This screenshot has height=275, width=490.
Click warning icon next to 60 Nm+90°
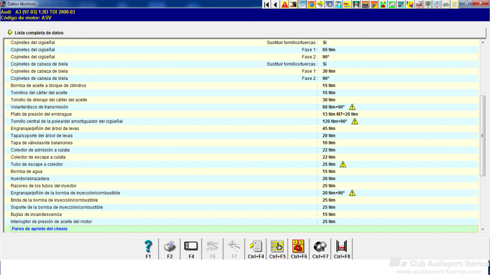(352, 107)
